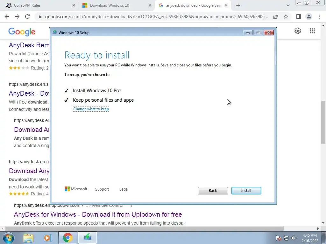Image resolution: width=326 pixels, height=244 pixels.
Task: Click the Windows 10 Setup title bar icon
Action: (x=55, y=32)
